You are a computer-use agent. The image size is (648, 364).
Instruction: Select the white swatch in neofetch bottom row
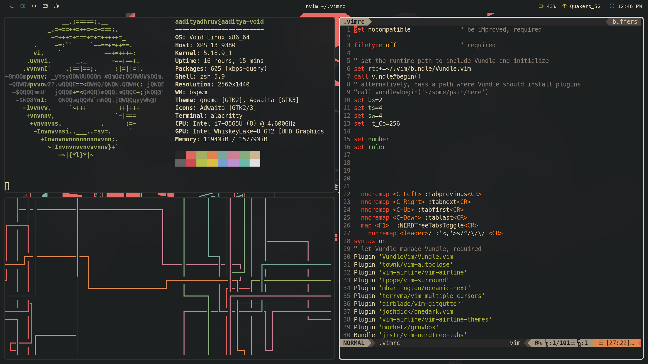point(255,163)
